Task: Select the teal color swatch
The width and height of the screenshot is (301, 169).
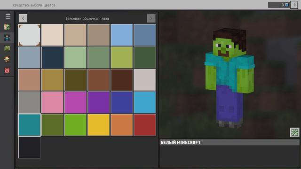Action: coord(29,125)
